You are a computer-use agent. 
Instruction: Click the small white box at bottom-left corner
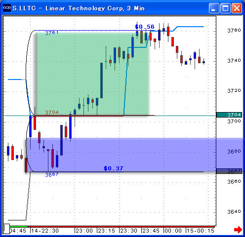(6, 229)
